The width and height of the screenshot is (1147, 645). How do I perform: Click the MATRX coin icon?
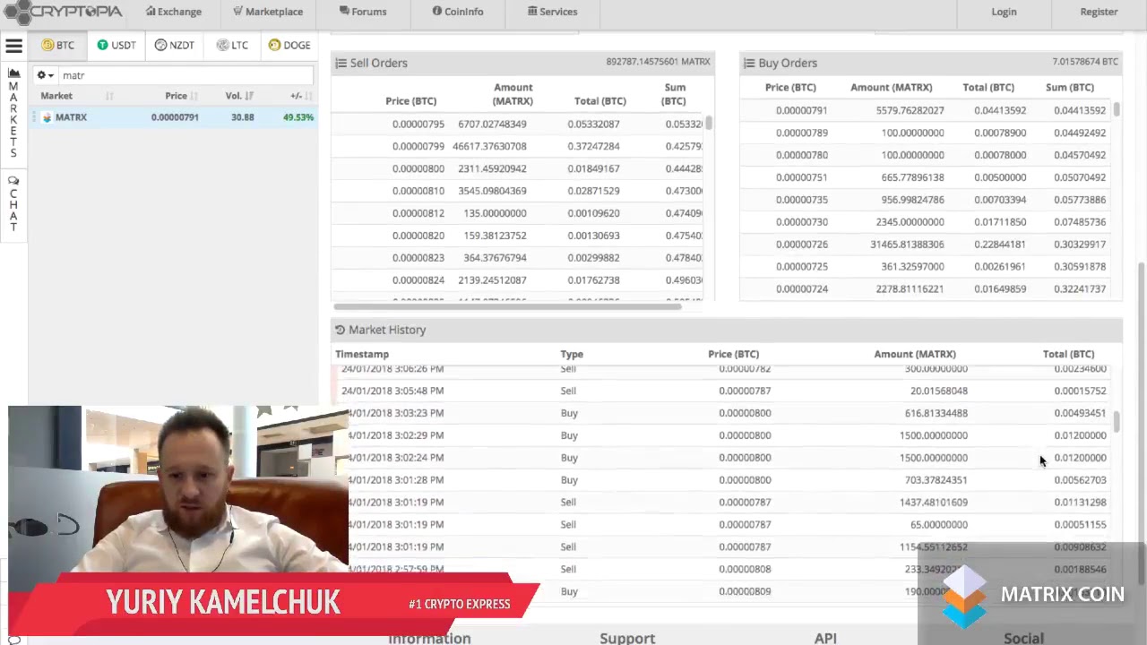[x=47, y=117]
